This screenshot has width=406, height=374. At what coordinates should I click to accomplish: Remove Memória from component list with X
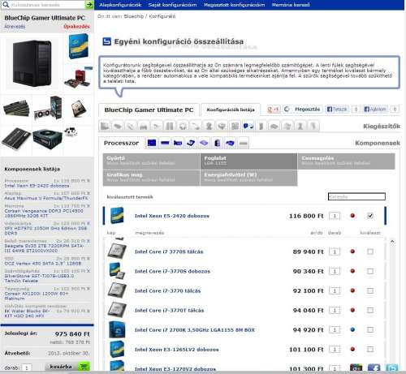click(89, 206)
